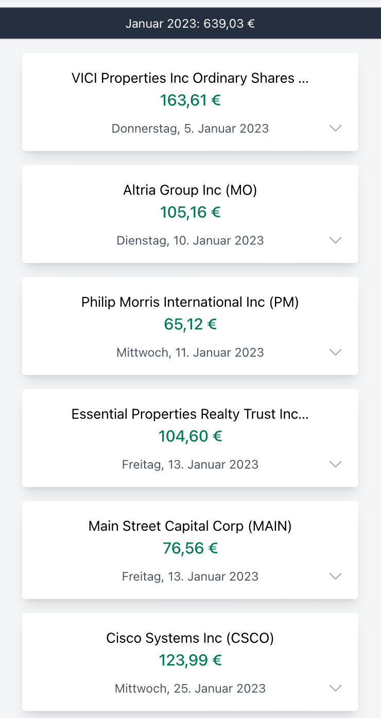Select the 104,60 € dividend amount
Viewport: 381px width, 718px height.
point(190,436)
